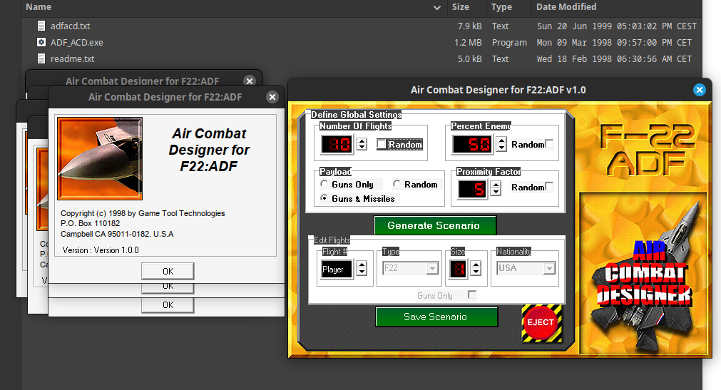Click Generate Scenario button
The height and width of the screenshot is (390, 721).
(435, 225)
